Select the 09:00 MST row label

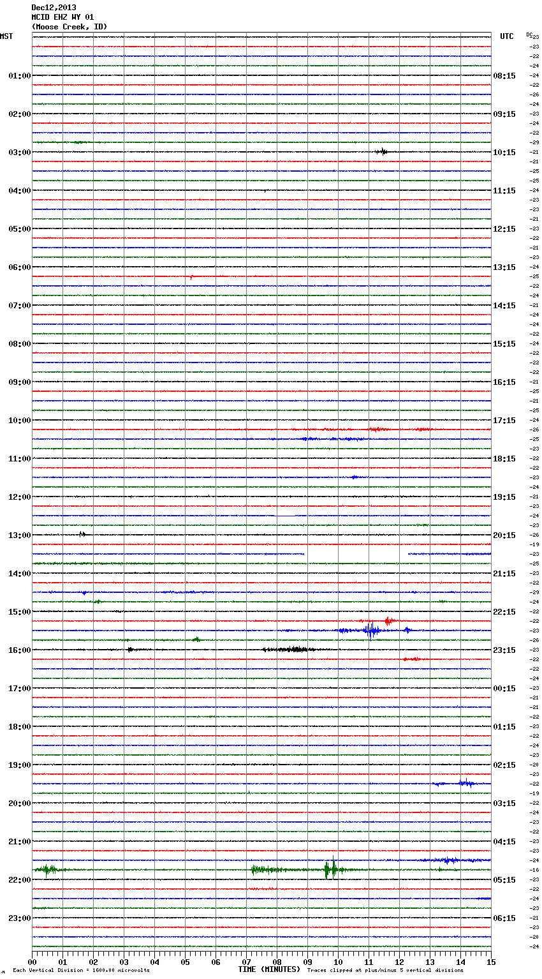point(20,382)
